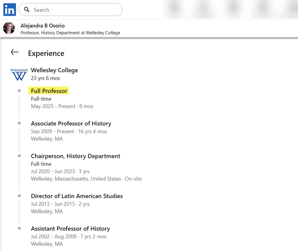Select the Associate Professor of History title
298x251 pixels.
click(x=71, y=124)
